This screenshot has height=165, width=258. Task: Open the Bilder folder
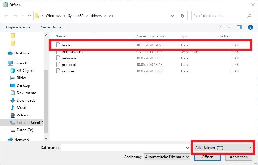click(x=18, y=78)
